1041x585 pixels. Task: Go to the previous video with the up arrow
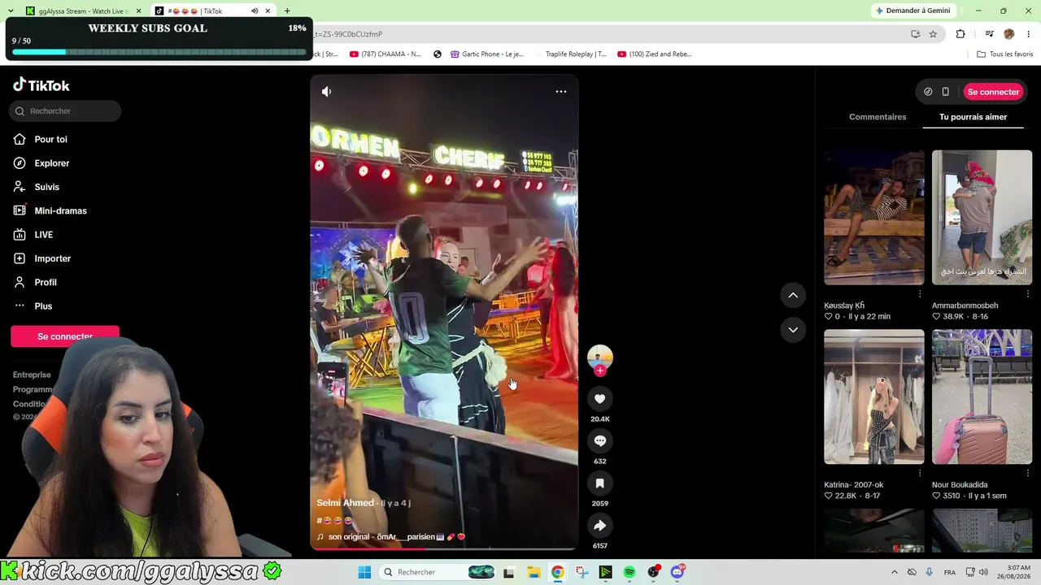(x=793, y=295)
